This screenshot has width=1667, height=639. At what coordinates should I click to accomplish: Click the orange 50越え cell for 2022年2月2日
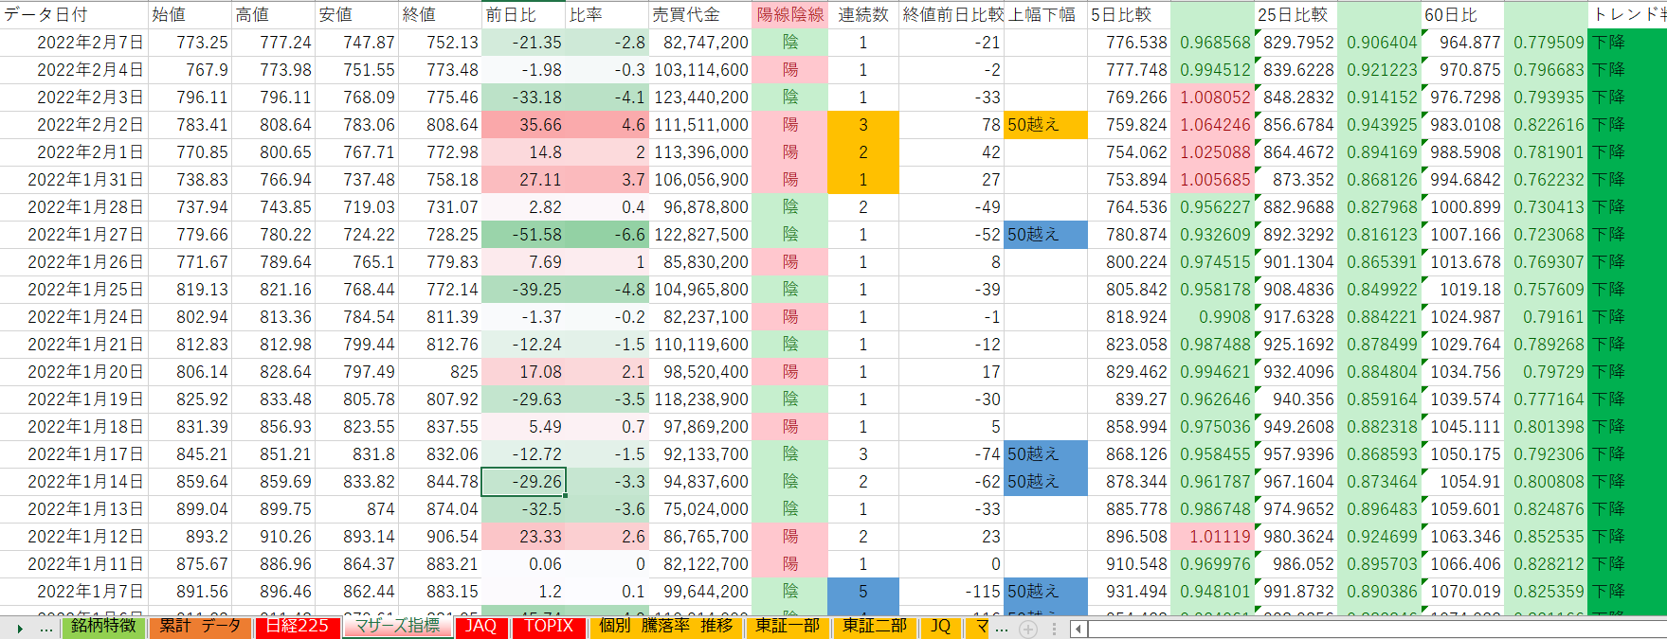click(1045, 125)
